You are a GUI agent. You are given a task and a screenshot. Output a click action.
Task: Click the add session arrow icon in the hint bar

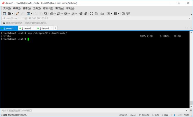(x=4, y=23)
